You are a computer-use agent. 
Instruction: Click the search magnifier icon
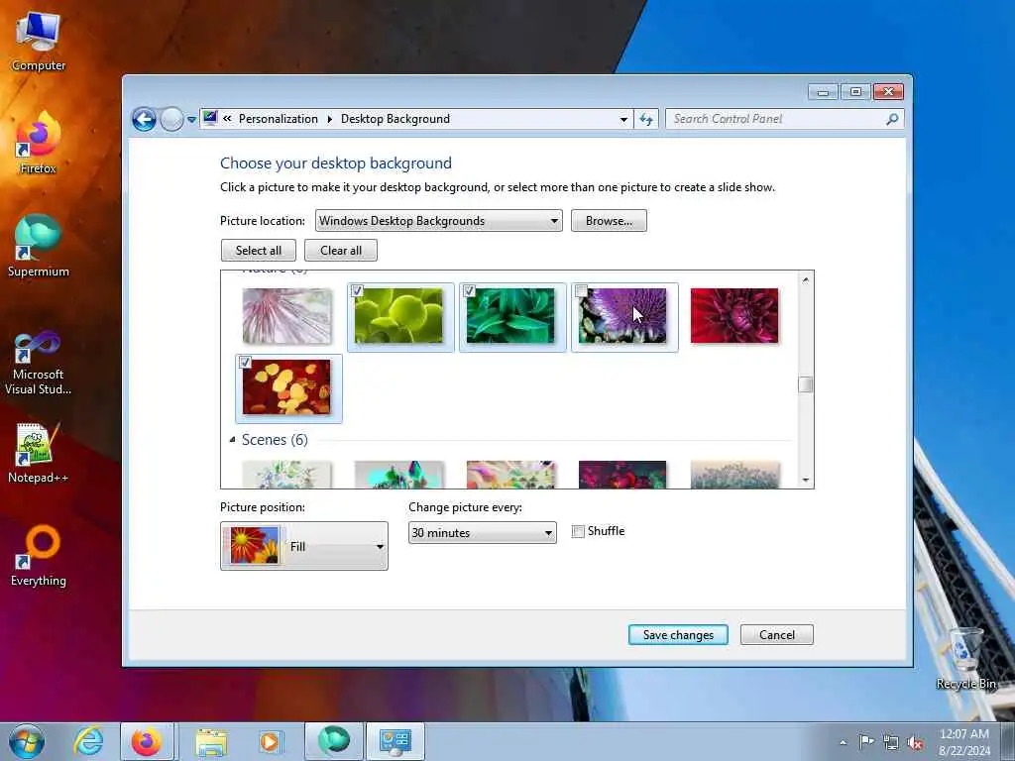pos(892,119)
